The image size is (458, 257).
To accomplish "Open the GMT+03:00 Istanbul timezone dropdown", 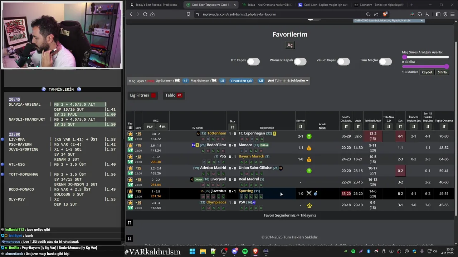I will pos(389,21).
